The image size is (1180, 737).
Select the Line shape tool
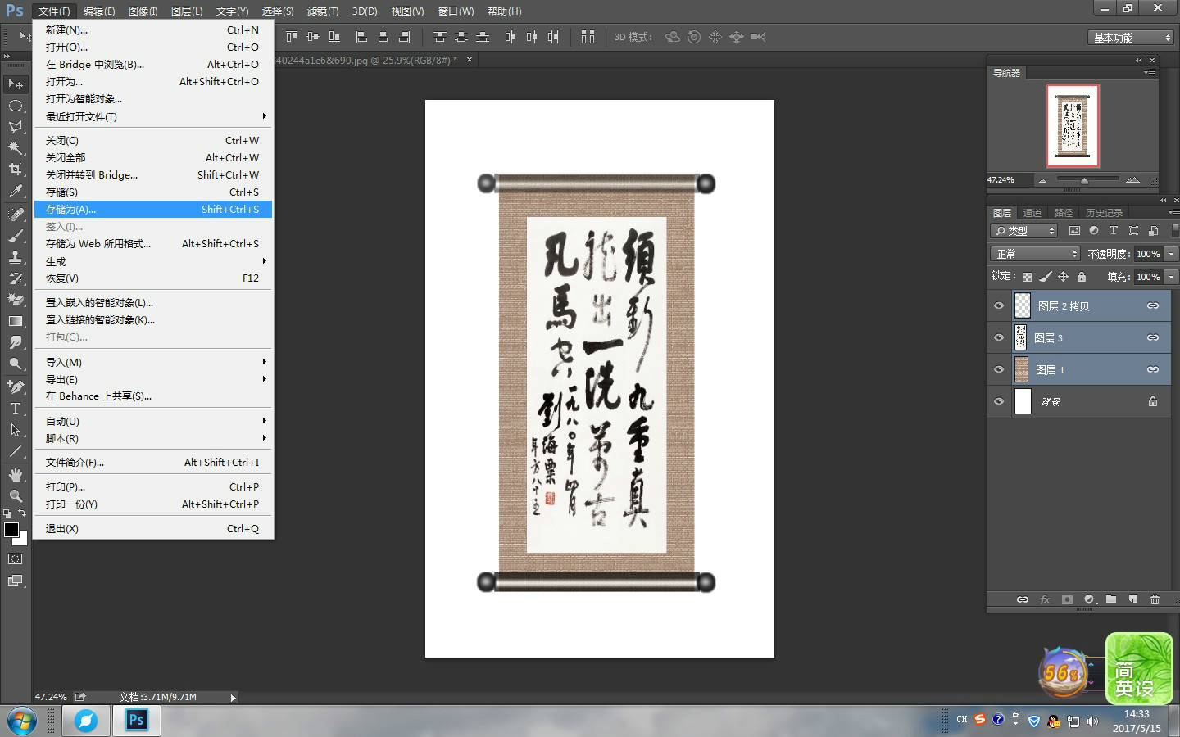coord(16,451)
